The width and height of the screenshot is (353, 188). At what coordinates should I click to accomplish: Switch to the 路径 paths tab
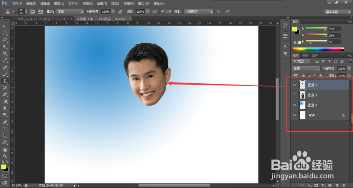(x=315, y=56)
